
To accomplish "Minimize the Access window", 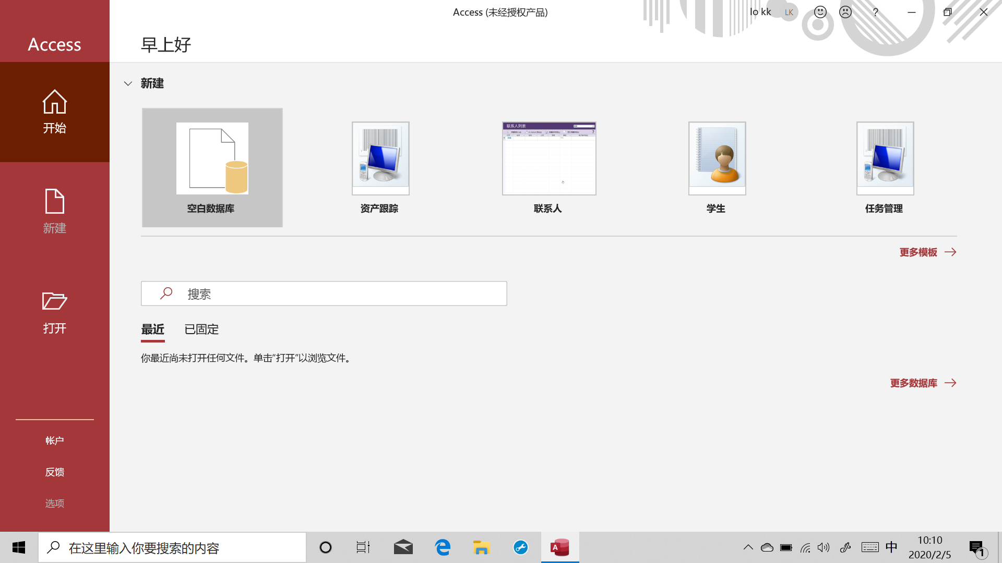I will tap(912, 12).
